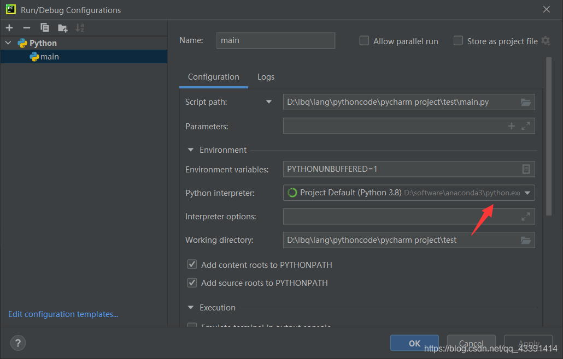Sort configurations alphabetically

point(80,28)
